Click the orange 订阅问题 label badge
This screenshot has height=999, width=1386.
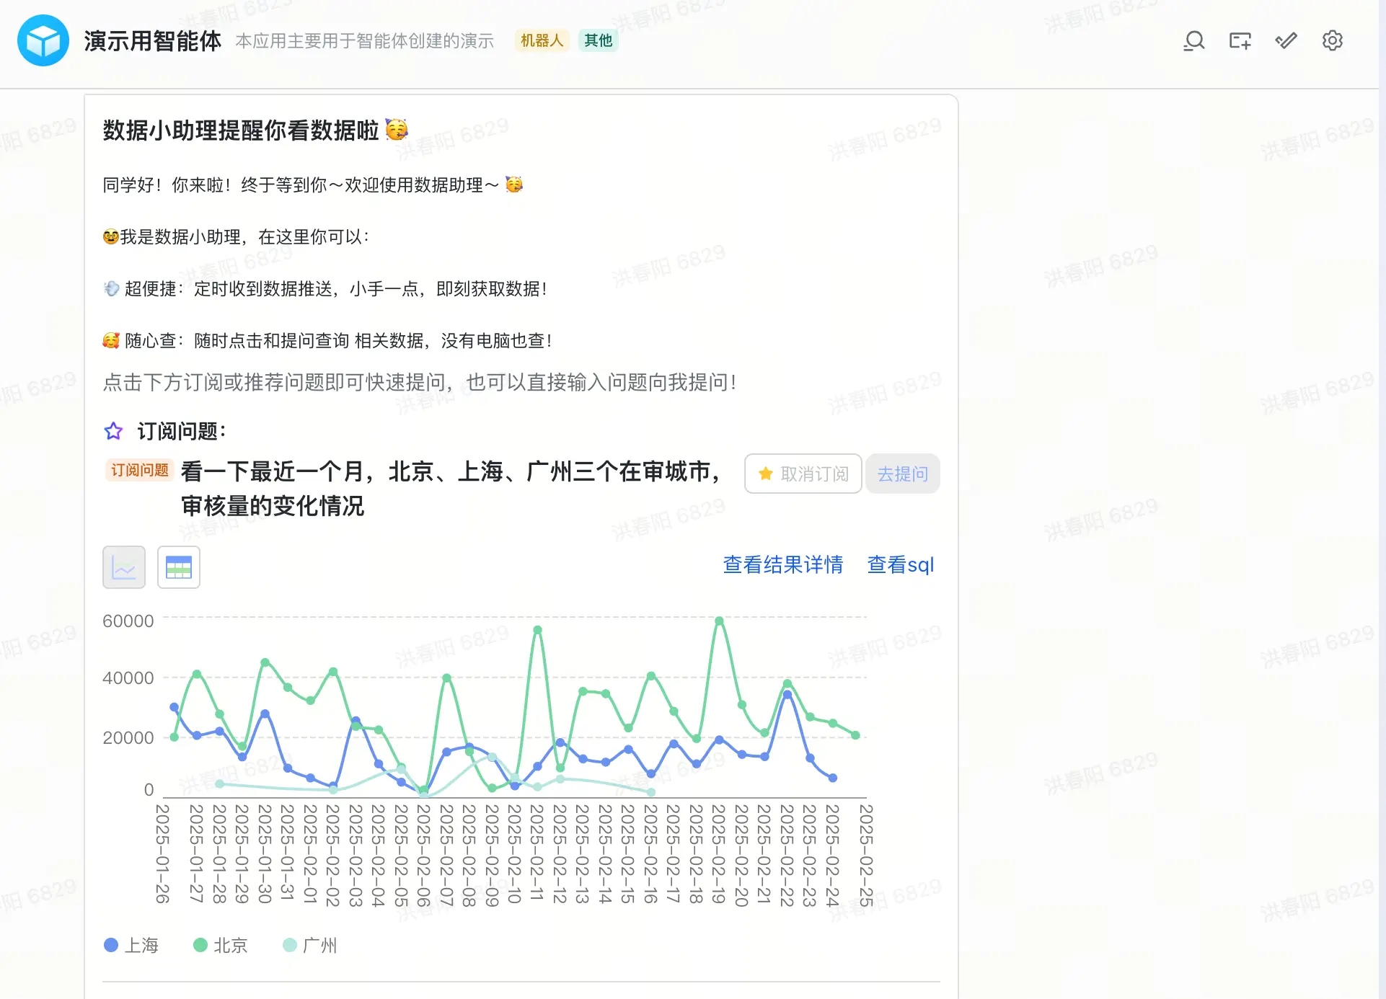(x=140, y=470)
